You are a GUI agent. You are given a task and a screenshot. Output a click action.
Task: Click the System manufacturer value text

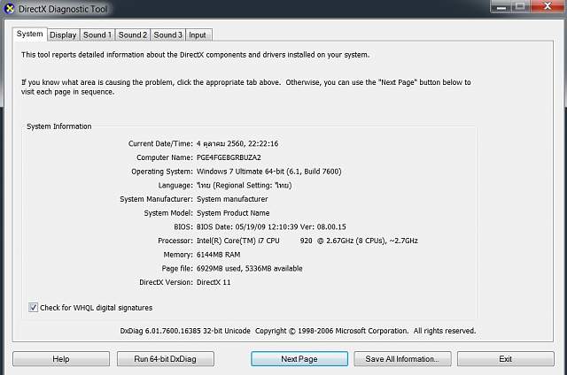[232, 199]
